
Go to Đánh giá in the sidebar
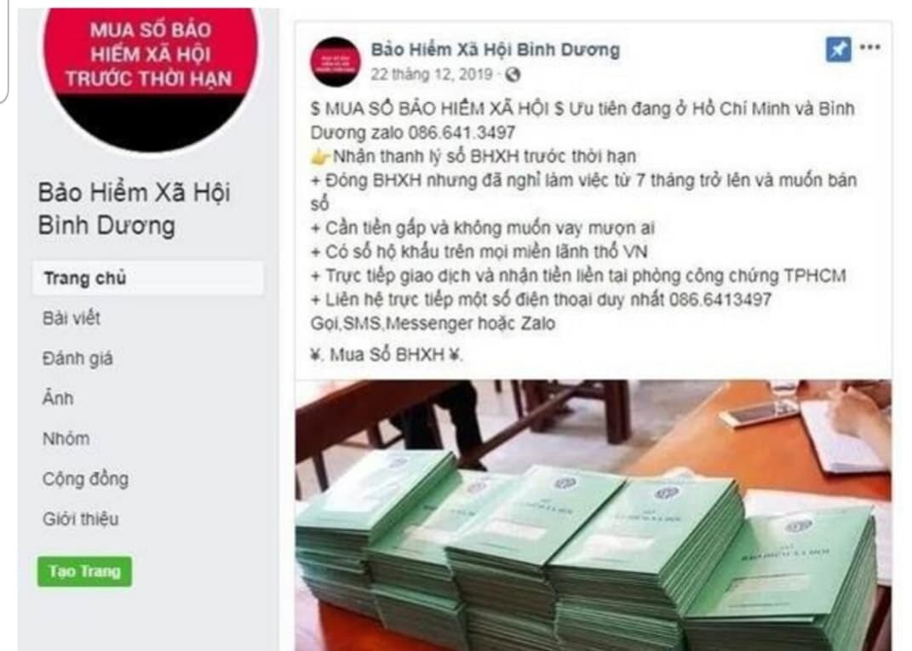coord(77,358)
